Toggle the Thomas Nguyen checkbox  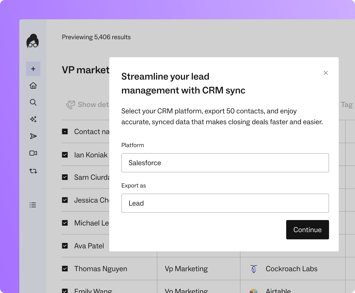tap(65, 269)
